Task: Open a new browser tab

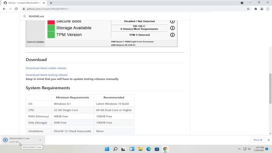Action: pos(51,3)
